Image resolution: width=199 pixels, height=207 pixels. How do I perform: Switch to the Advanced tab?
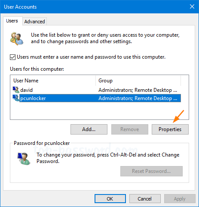pyautogui.click(x=34, y=22)
